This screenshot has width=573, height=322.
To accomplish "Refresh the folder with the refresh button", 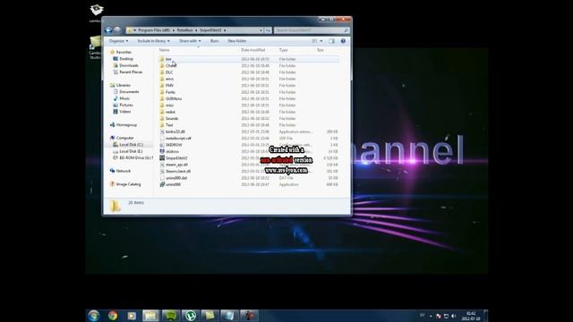I will (x=268, y=30).
